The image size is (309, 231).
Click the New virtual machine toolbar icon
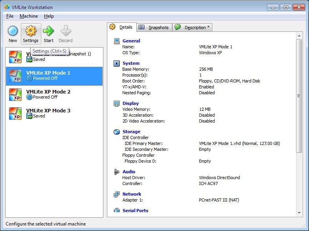coord(13,31)
